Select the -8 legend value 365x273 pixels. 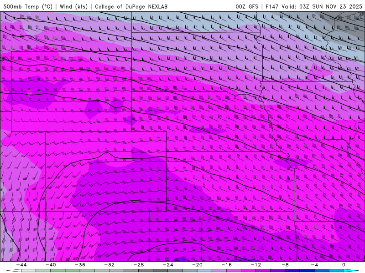[x=286, y=265]
